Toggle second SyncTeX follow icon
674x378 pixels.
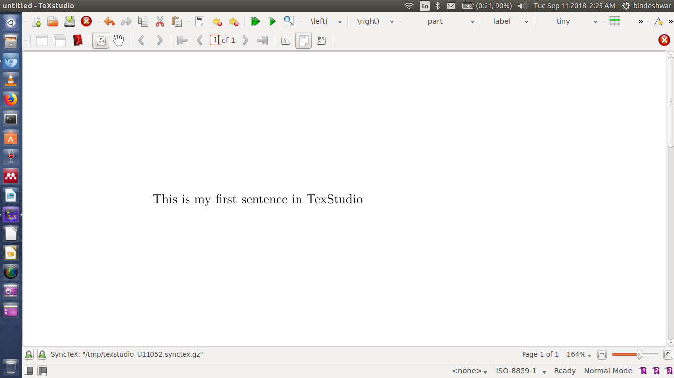(x=42, y=354)
